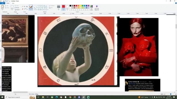Expand the Paste options arrow
Viewport: 177px width, 99px height.
tap(2, 10)
